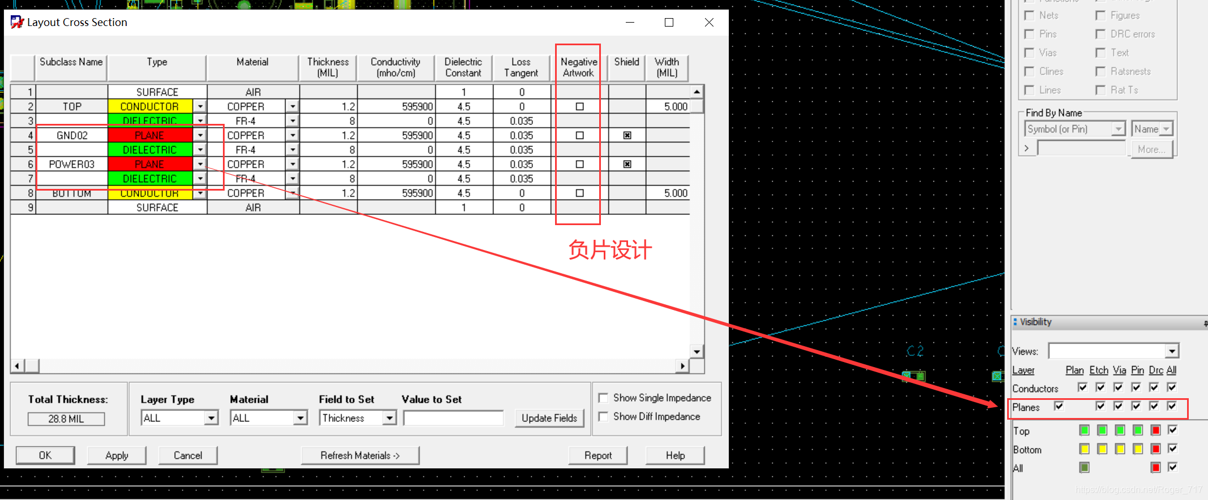Click the Top layer Via green color box

click(1120, 430)
